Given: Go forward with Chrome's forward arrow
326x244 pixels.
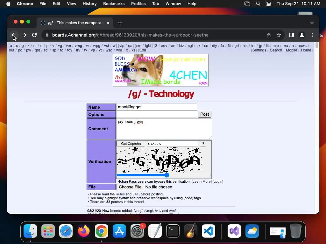Looking at the screenshot, I should [x=24, y=35].
